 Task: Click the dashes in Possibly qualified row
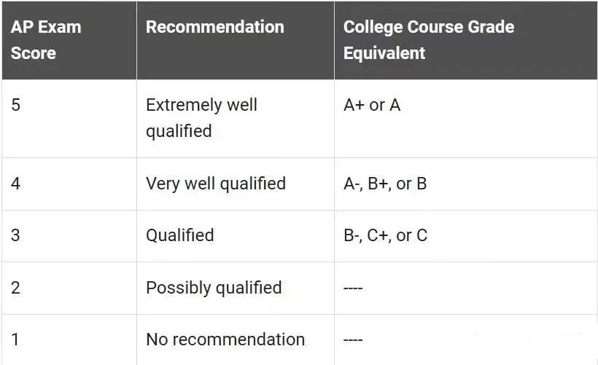pos(353,289)
